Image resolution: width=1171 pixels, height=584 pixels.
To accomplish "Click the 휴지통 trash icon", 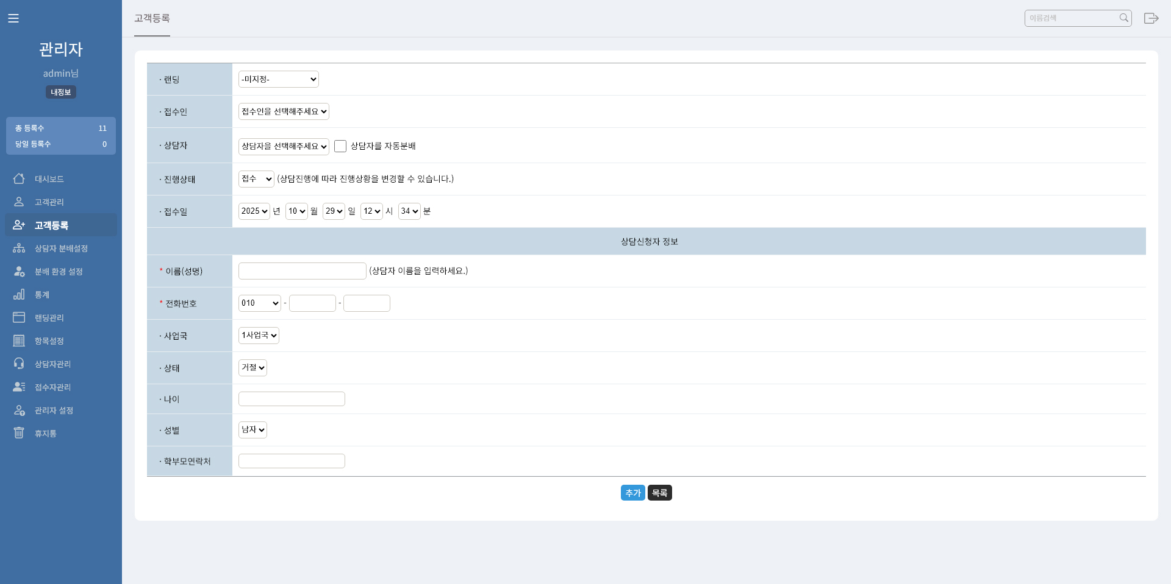I will (19, 433).
